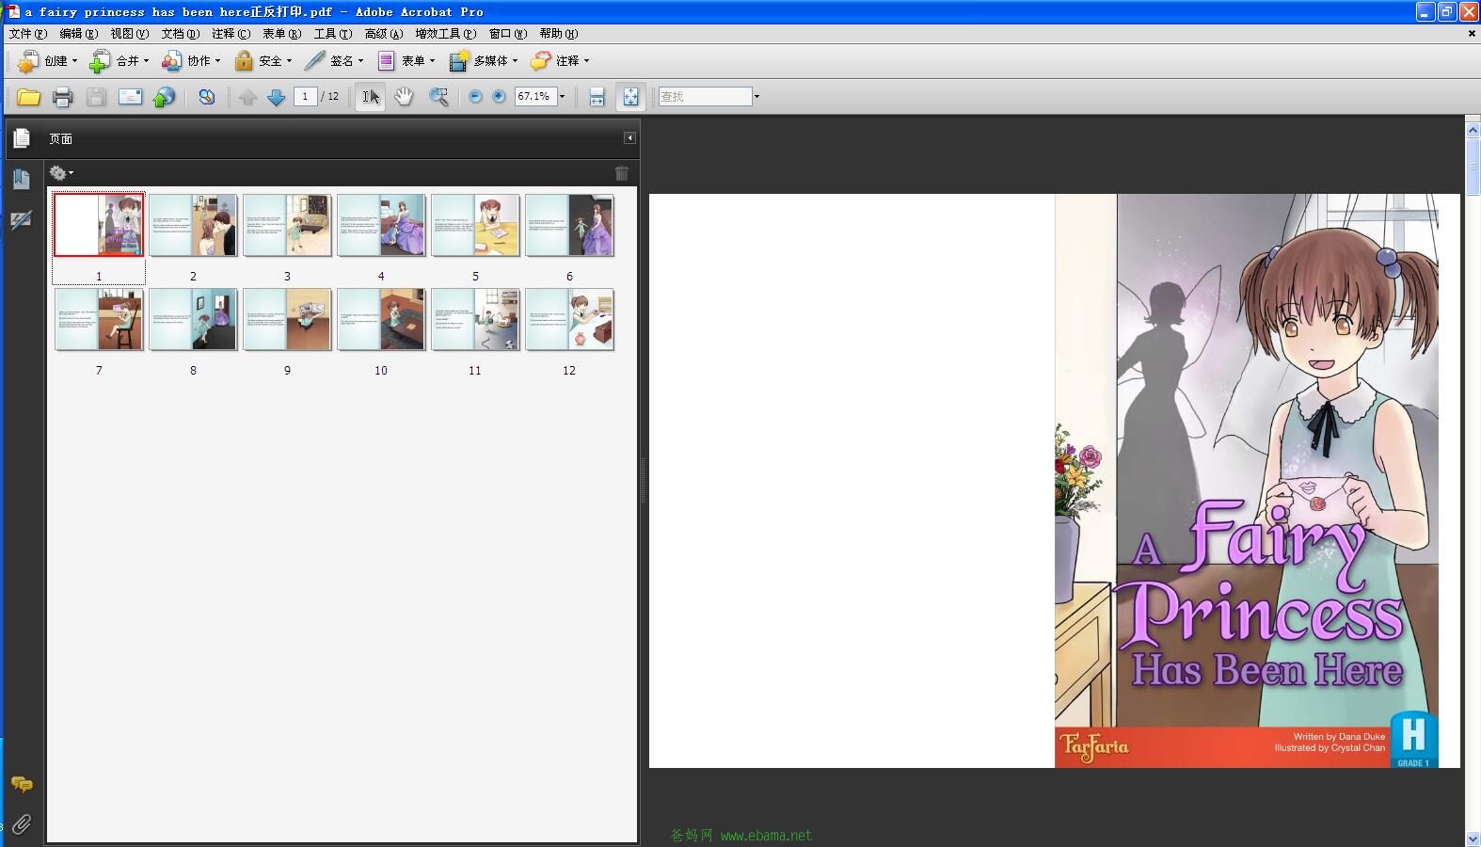Click document scrollbar down arrow

(x=1473, y=838)
